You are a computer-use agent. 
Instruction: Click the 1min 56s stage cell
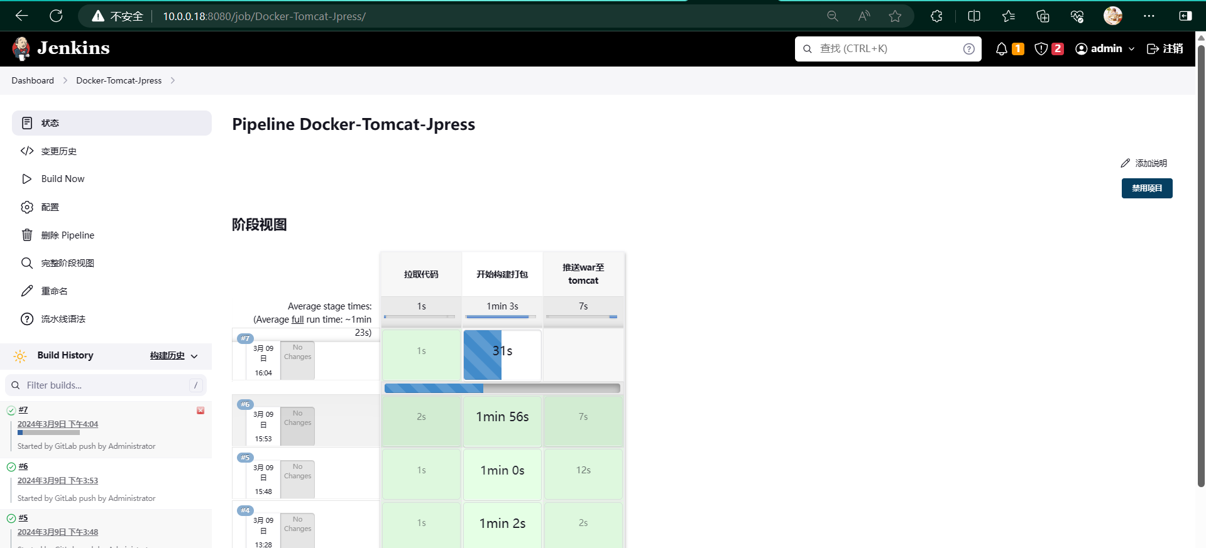tap(502, 421)
